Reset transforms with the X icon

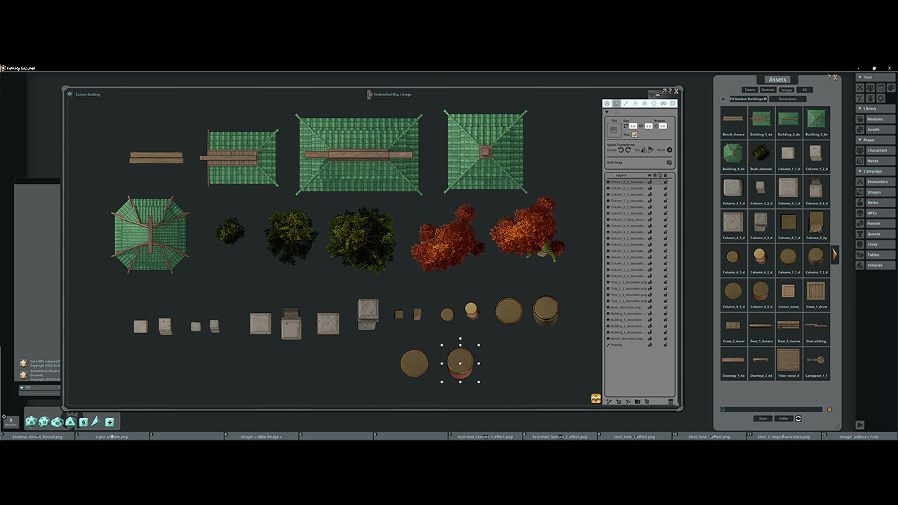click(669, 150)
